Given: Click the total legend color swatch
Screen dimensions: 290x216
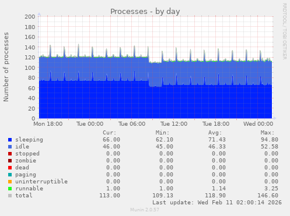Looking at the screenshot, I should pos(10,196).
